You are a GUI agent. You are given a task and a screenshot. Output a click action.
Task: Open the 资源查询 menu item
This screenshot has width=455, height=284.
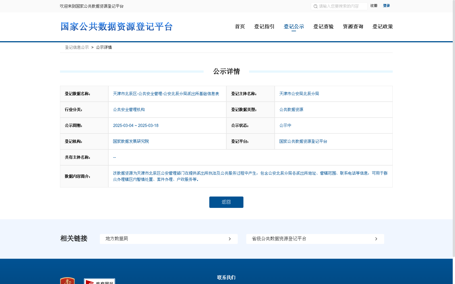(x=353, y=26)
